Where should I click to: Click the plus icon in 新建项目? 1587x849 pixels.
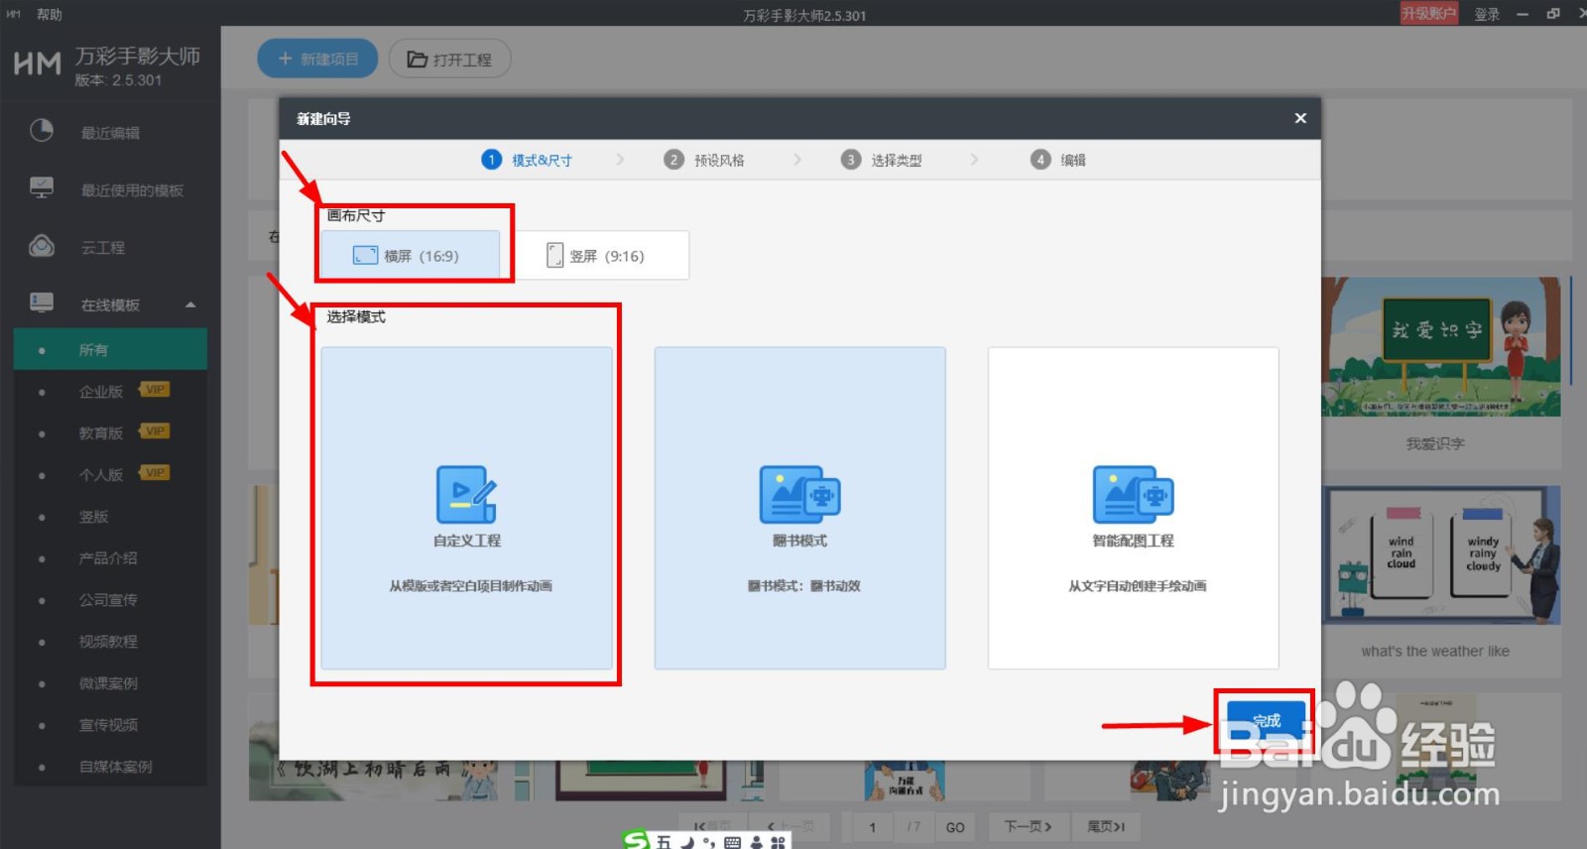(285, 59)
